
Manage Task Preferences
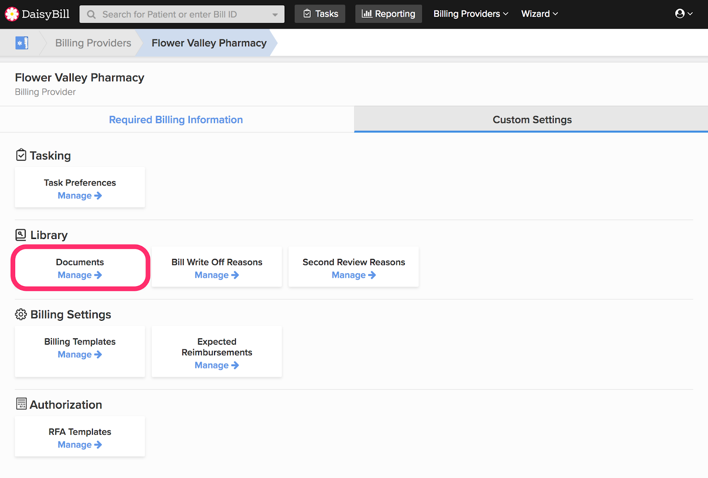point(80,196)
